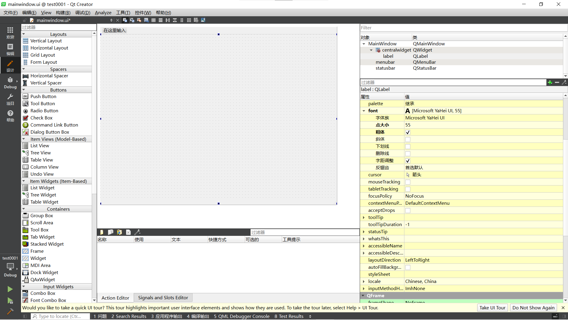
Task: Open the Analyze menu
Action: click(103, 12)
